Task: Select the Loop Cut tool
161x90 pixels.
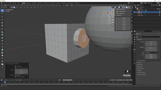Action: (x=2, y=44)
